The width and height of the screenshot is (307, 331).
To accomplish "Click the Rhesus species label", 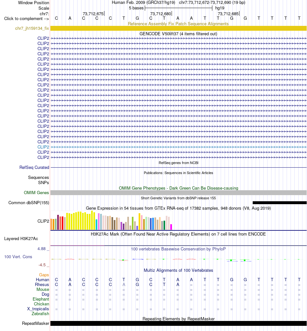I will click(42, 284).
